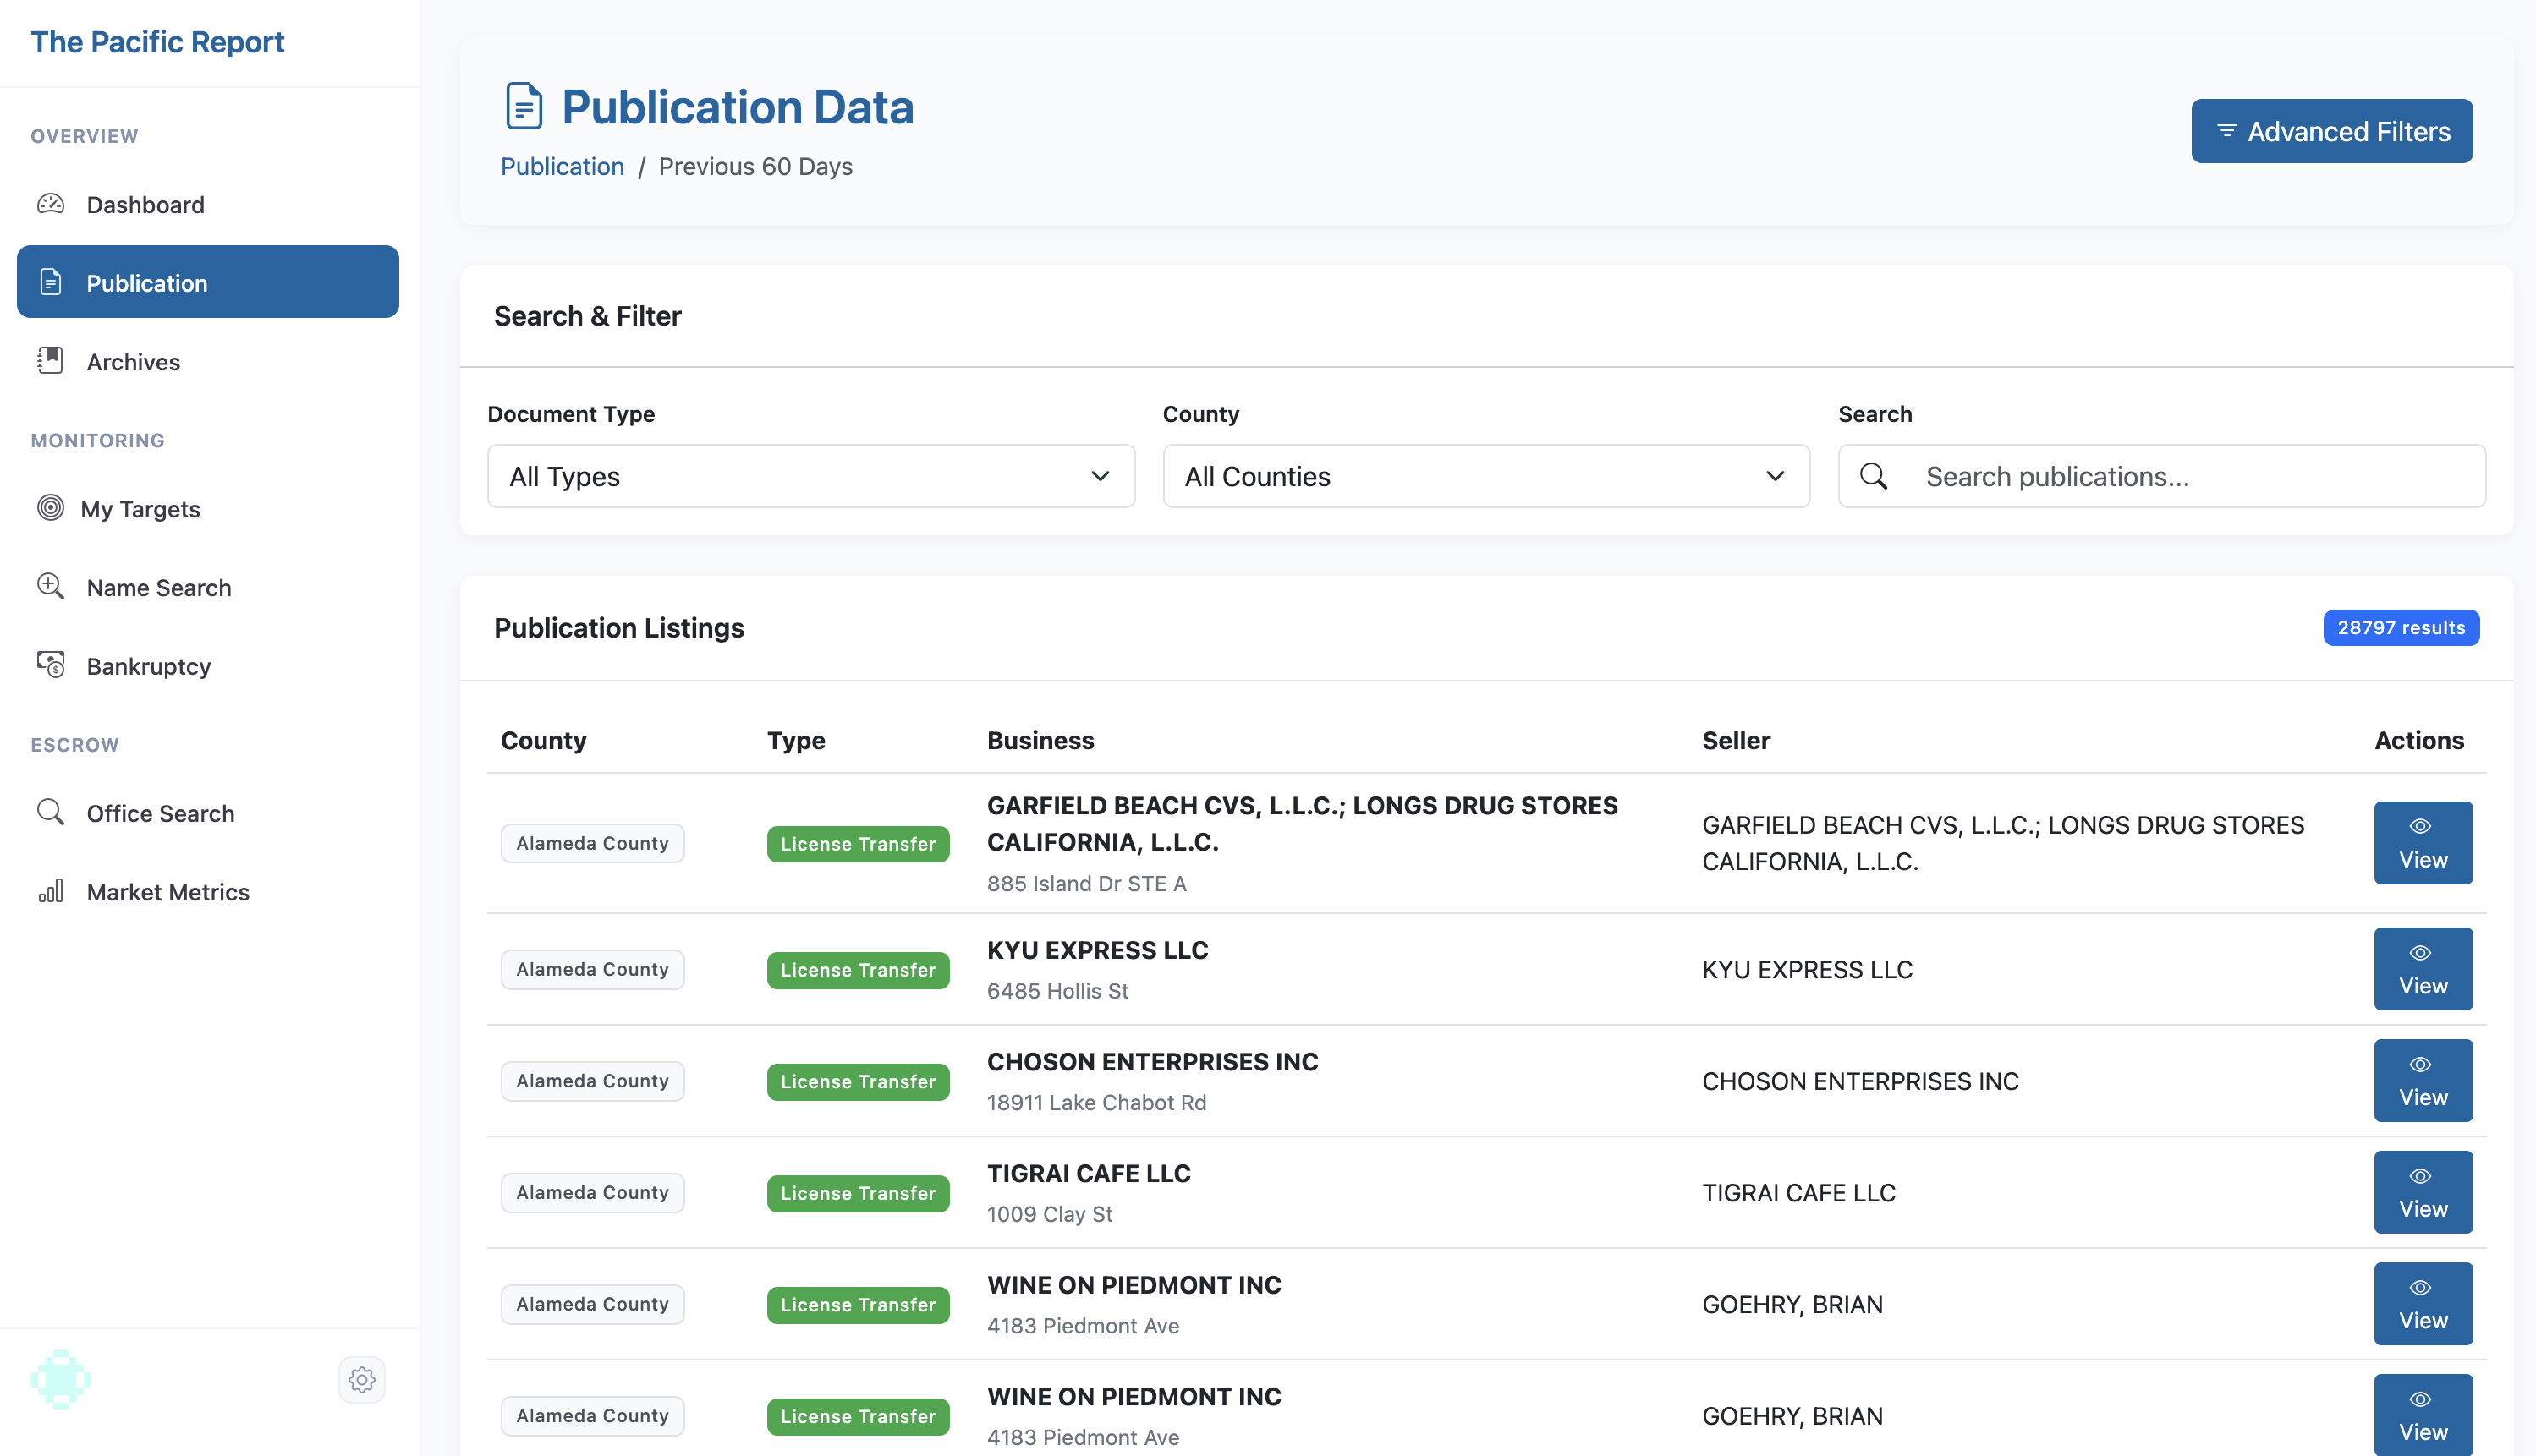Screen dimensions: 2536x1456
Task: Open Office Search under Escrow
Action: click(208, 813)
